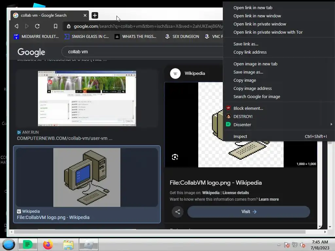Screen dimensions: 335x251
Task: Reload the page with the refresh icon
Action: click(x=37, y=26)
